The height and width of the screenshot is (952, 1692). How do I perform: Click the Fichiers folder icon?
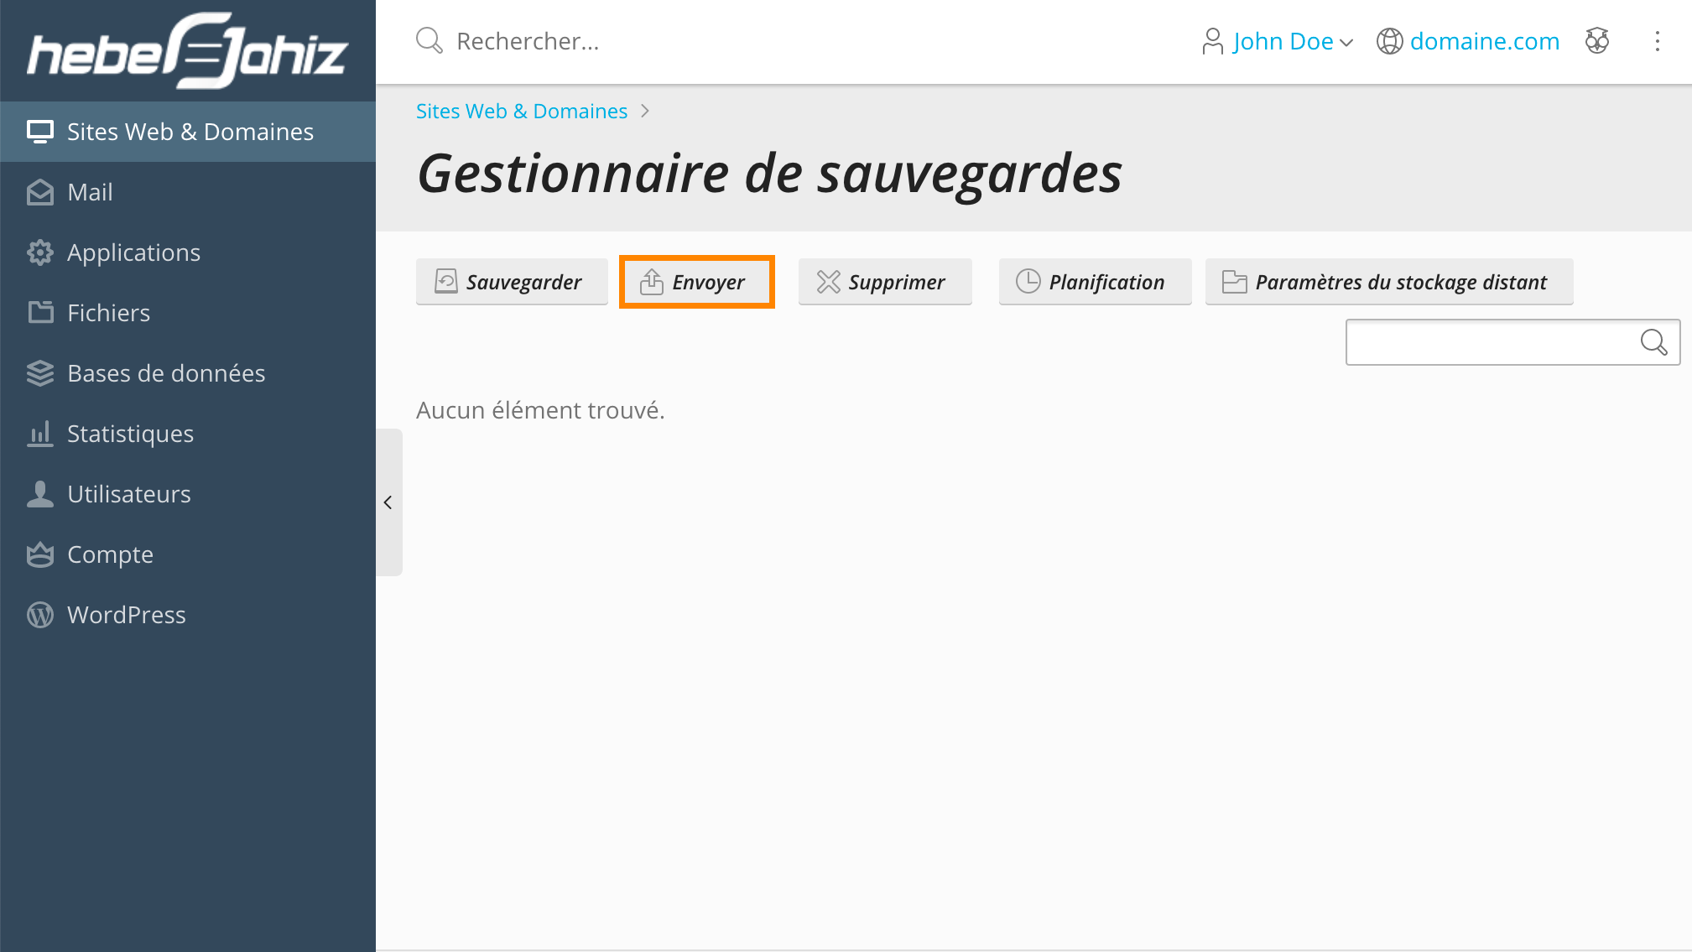[x=40, y=313]
